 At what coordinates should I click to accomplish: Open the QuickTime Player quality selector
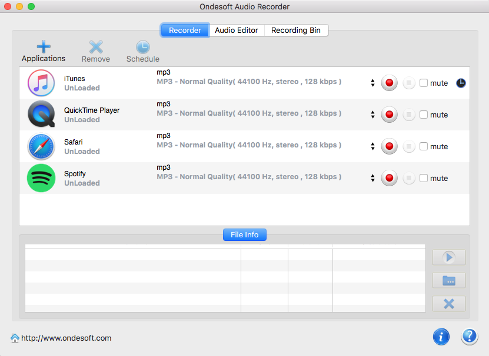[372, 115]
